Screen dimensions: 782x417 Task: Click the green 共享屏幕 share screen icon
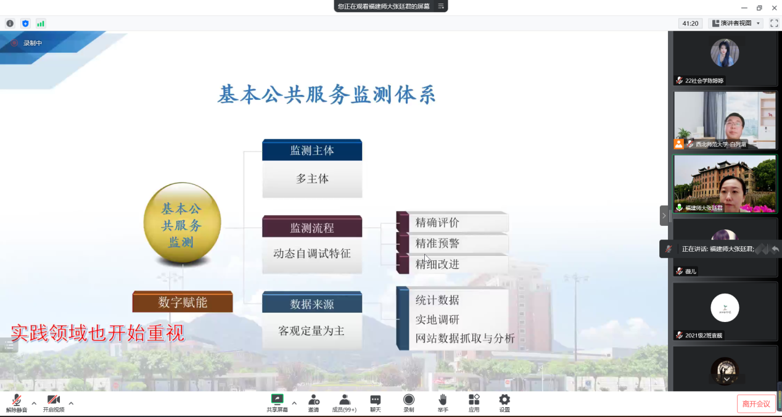277,400
